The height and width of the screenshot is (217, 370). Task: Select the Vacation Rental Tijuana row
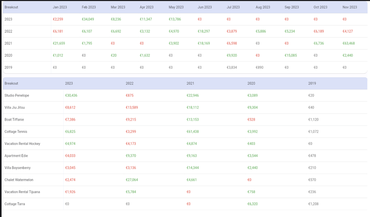(22, 192)
